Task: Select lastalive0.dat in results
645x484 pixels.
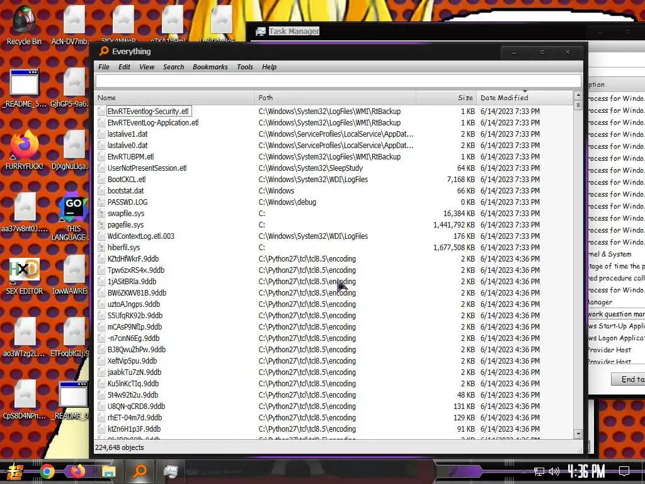Action: (334, 146)
